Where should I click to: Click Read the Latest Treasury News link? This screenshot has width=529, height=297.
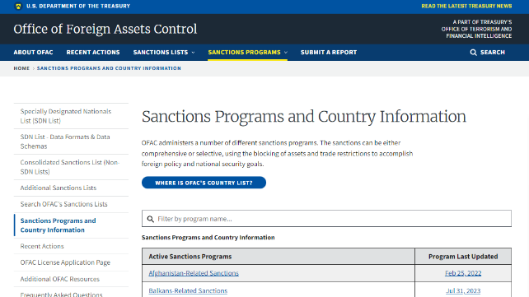tap(466, 6)
